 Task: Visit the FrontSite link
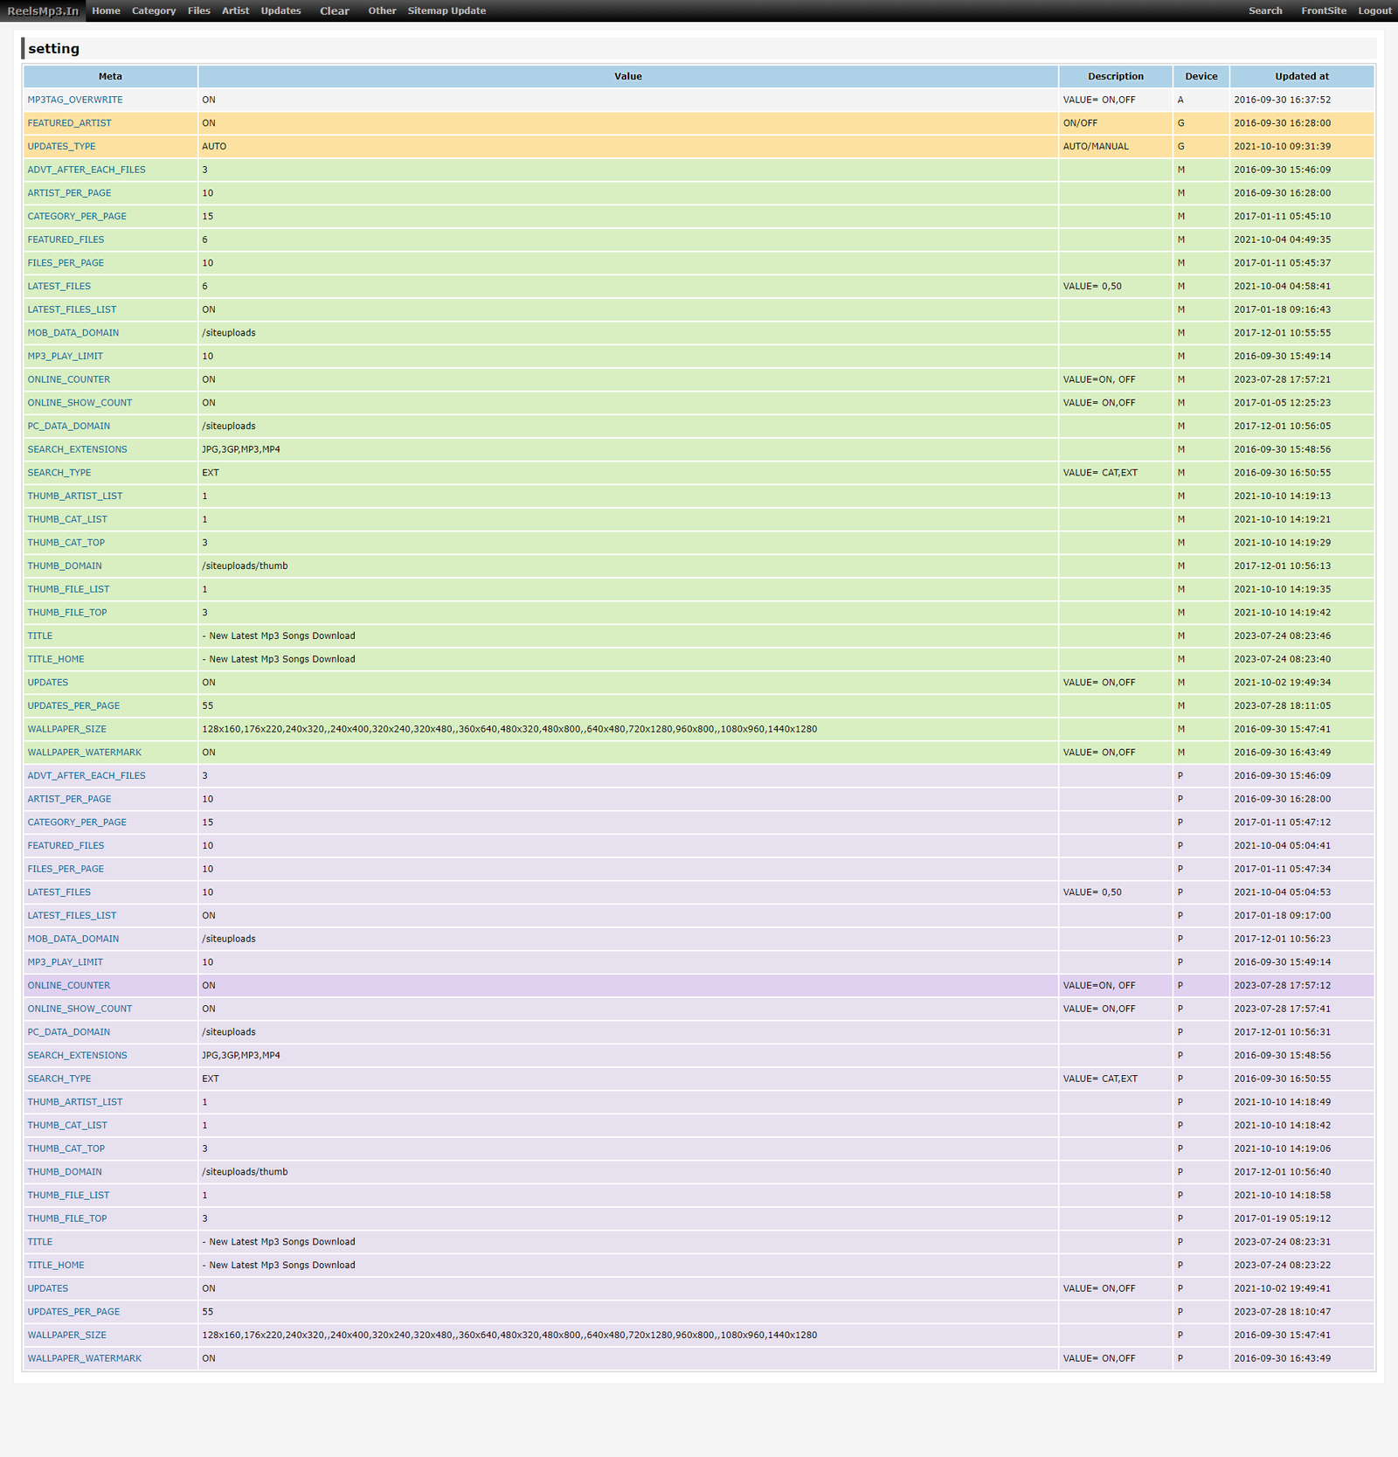point(1323,11)
